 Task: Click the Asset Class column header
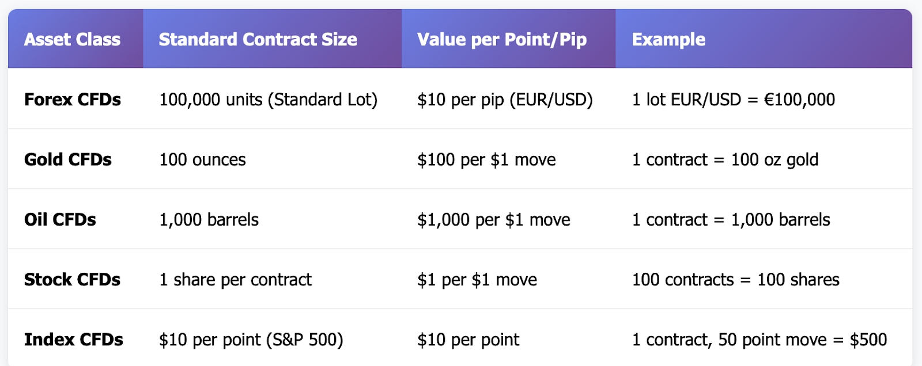click(73, 39)
